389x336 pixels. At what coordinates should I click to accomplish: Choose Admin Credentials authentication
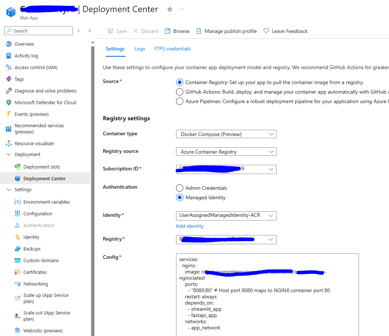pyautogui.click(x=179, y=188)
